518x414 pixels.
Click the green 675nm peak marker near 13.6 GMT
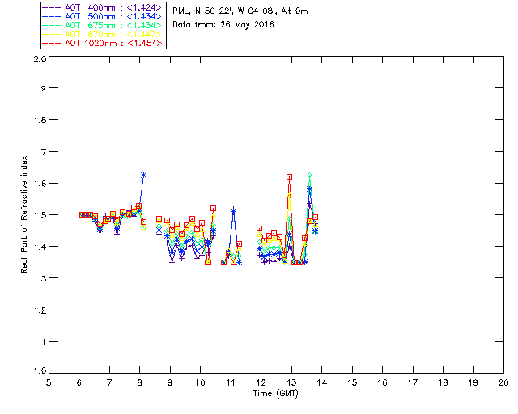tap(309, 175)
